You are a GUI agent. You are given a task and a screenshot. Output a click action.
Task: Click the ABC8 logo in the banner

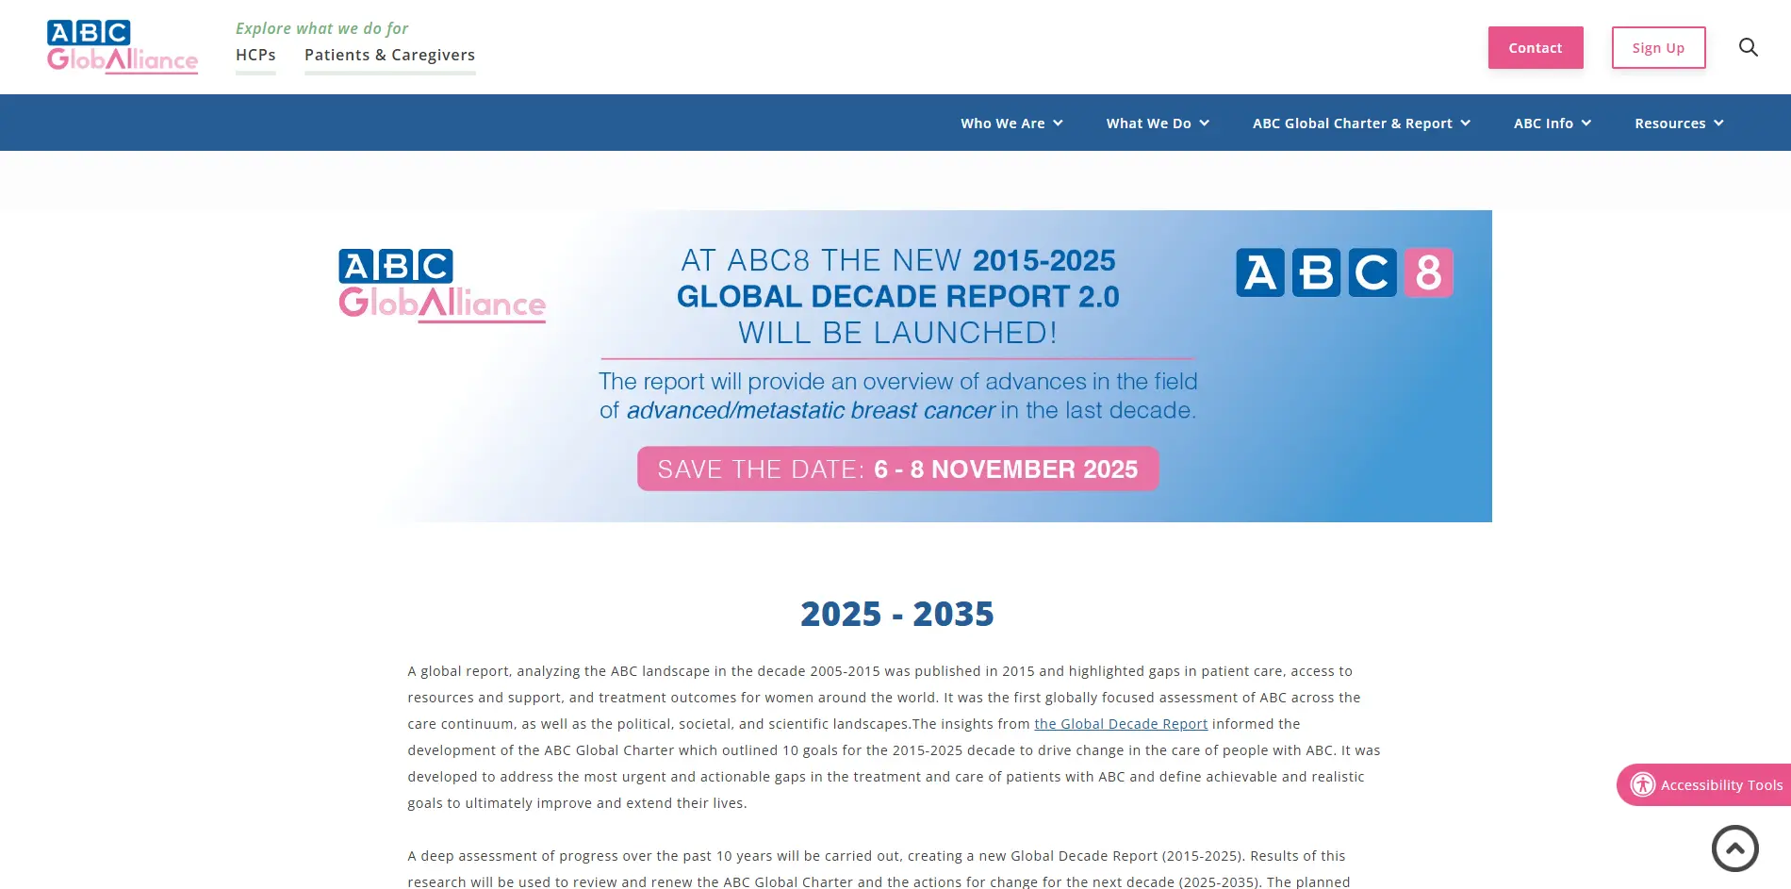pos(1342,272)
